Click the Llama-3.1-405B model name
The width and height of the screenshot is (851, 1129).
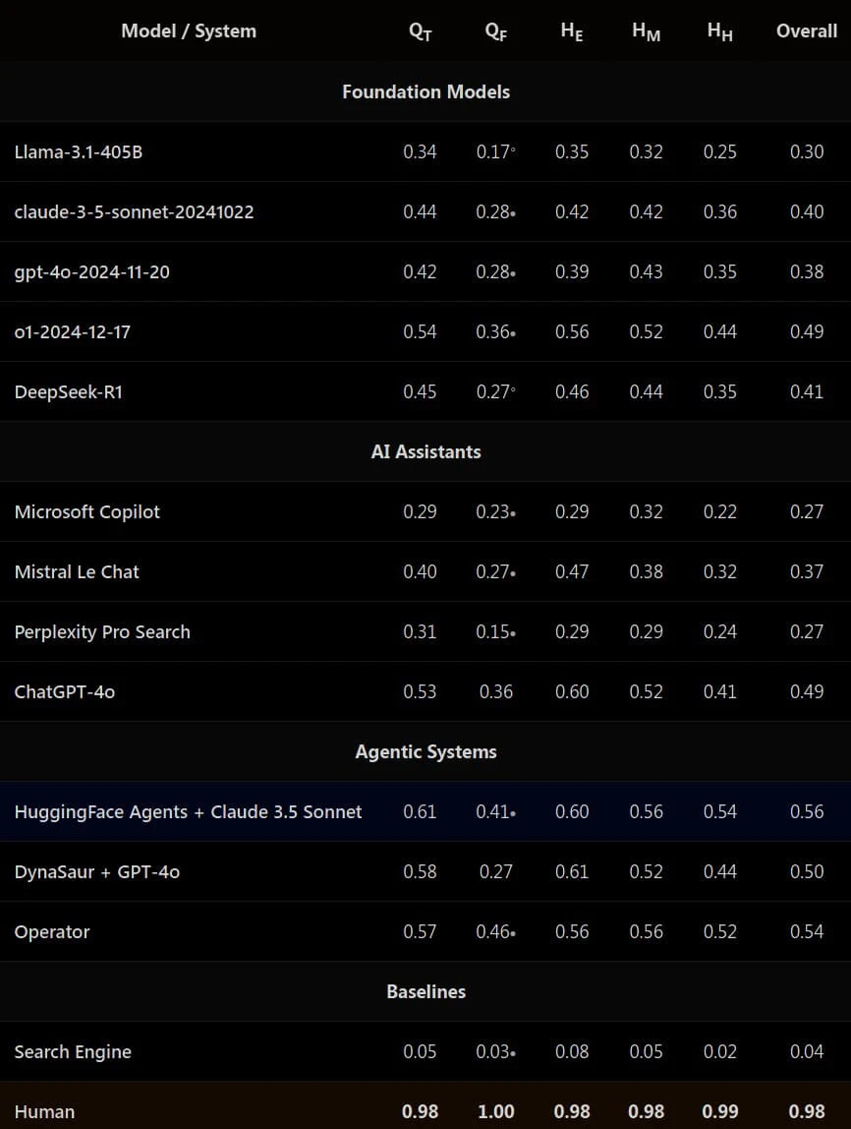pyautogui.click(x=79, y=151)
